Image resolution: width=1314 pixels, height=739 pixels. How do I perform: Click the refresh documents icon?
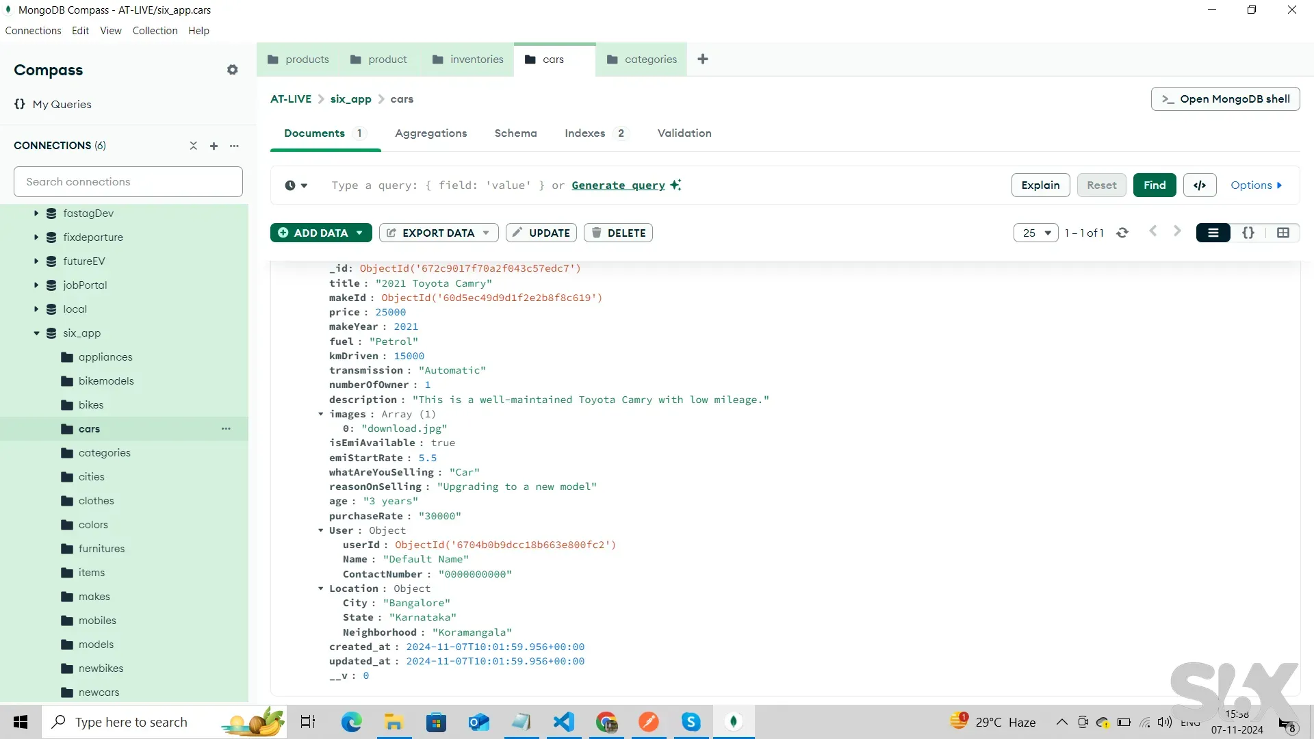pos(1122,233)
